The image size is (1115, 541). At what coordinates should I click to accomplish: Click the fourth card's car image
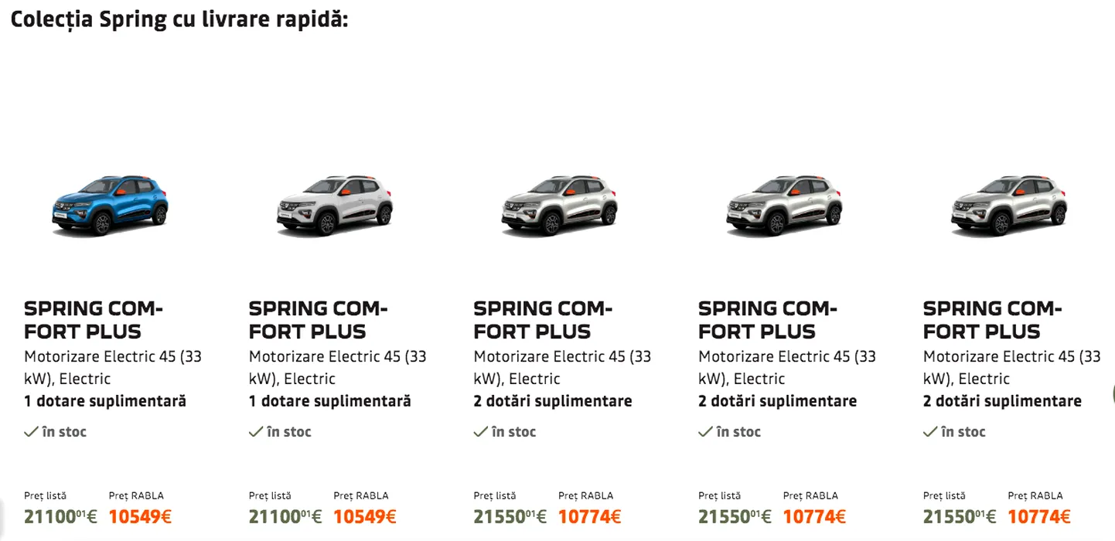pos(784,205)
